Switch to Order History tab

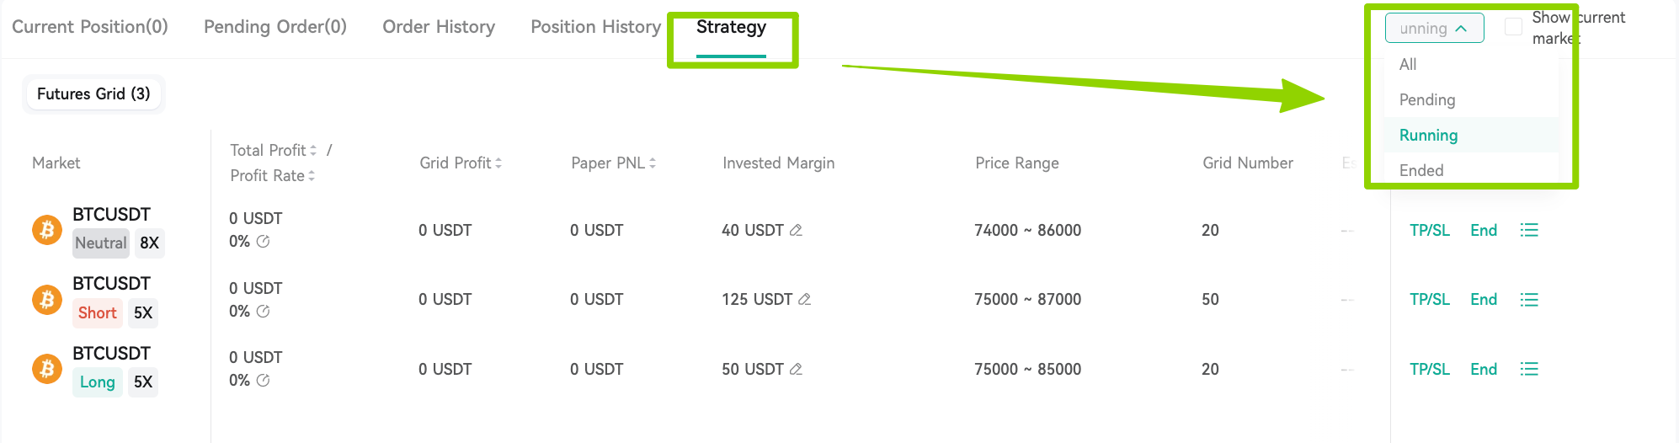[x=439, y=27]
